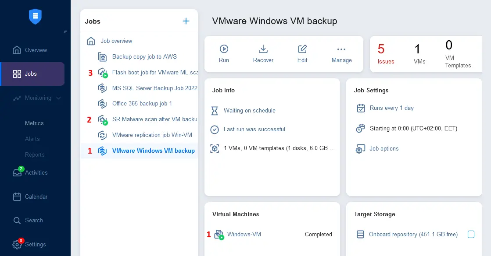Screen dimensions: 491x256
Task: Select MS SQL Server Backup Job 2022
Action: click(155, 88)
